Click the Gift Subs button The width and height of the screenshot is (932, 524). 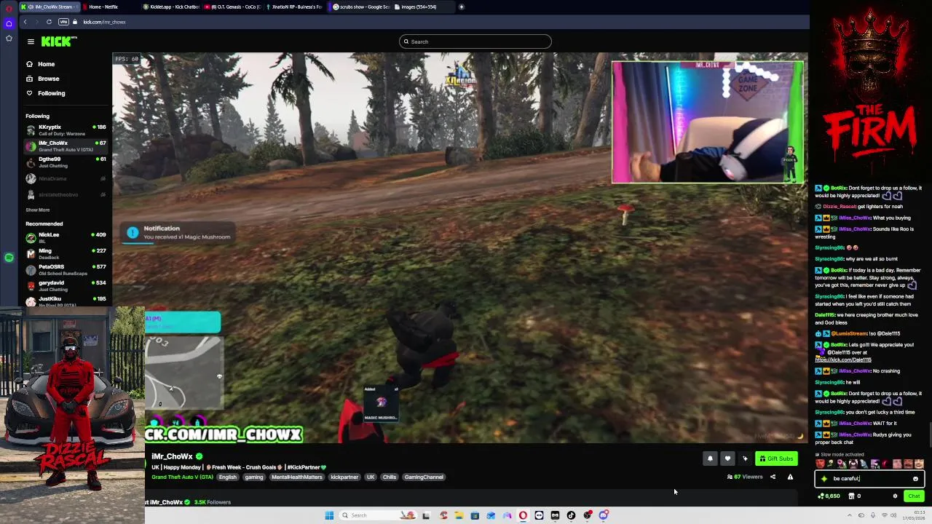(776, 458)
